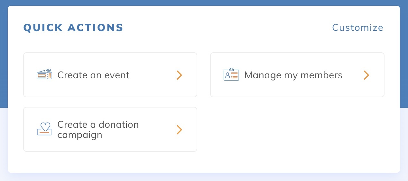
Task: Click the heart donation box icon
Action: (44, 129)
